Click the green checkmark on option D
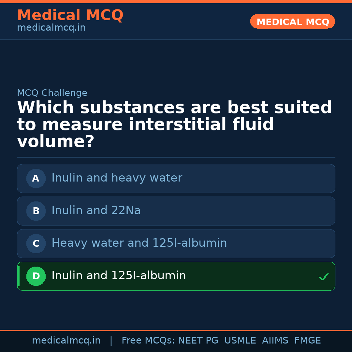Screen dimensions: 352x352 point(323,277)
